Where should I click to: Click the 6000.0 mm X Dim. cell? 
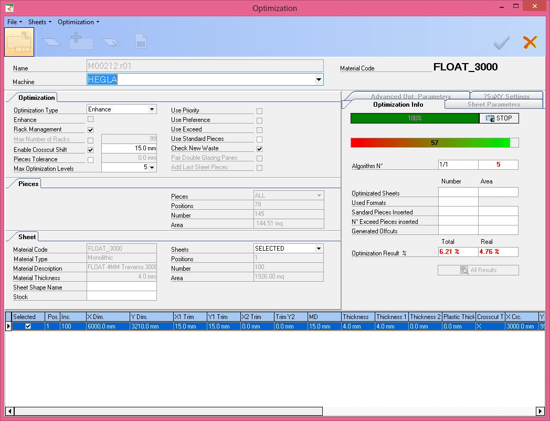click(x=108, y=326)
